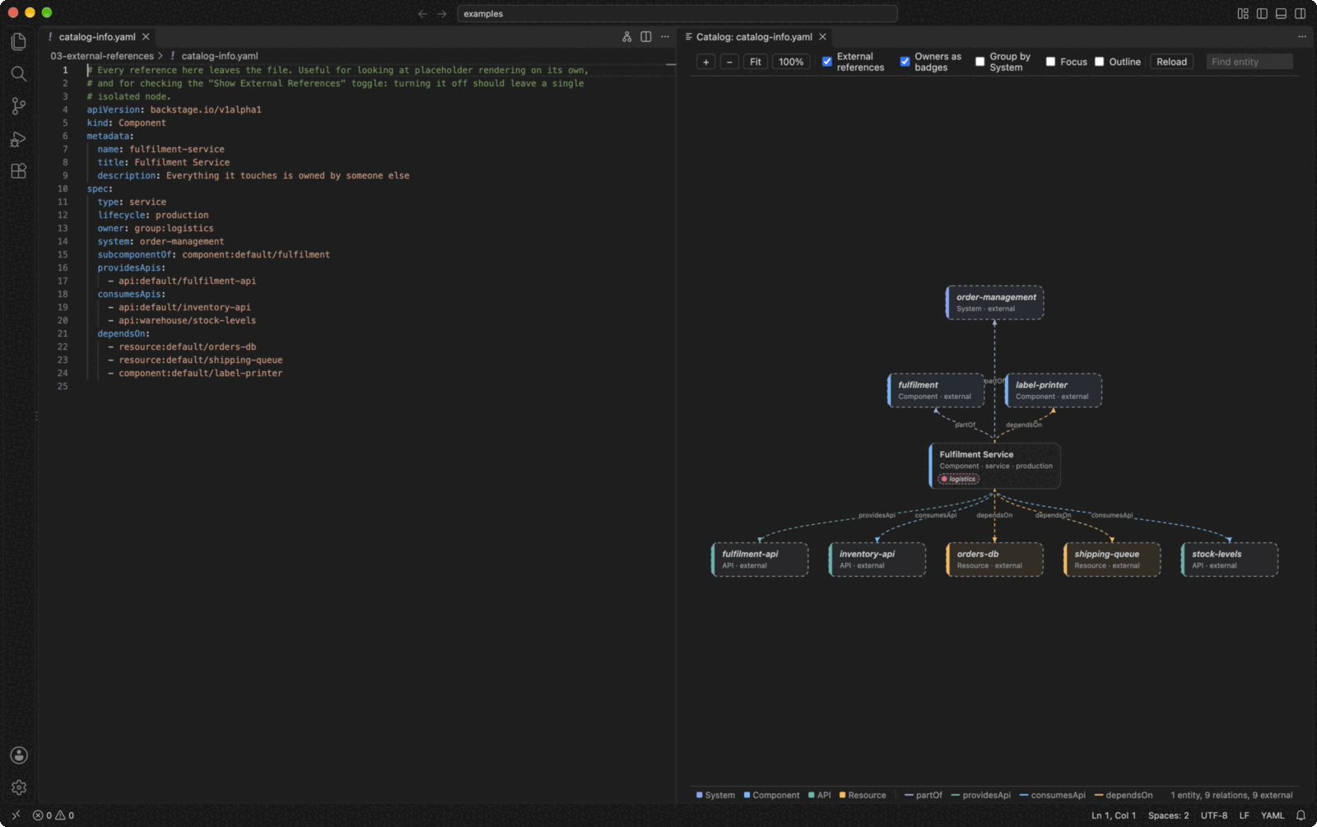Toggle the bottom panel layout icon

tap(1281, 14)
